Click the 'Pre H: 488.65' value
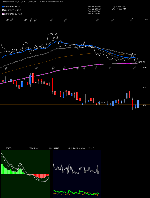150x198 pixels. pyautogui.click(x=94, y=9)
